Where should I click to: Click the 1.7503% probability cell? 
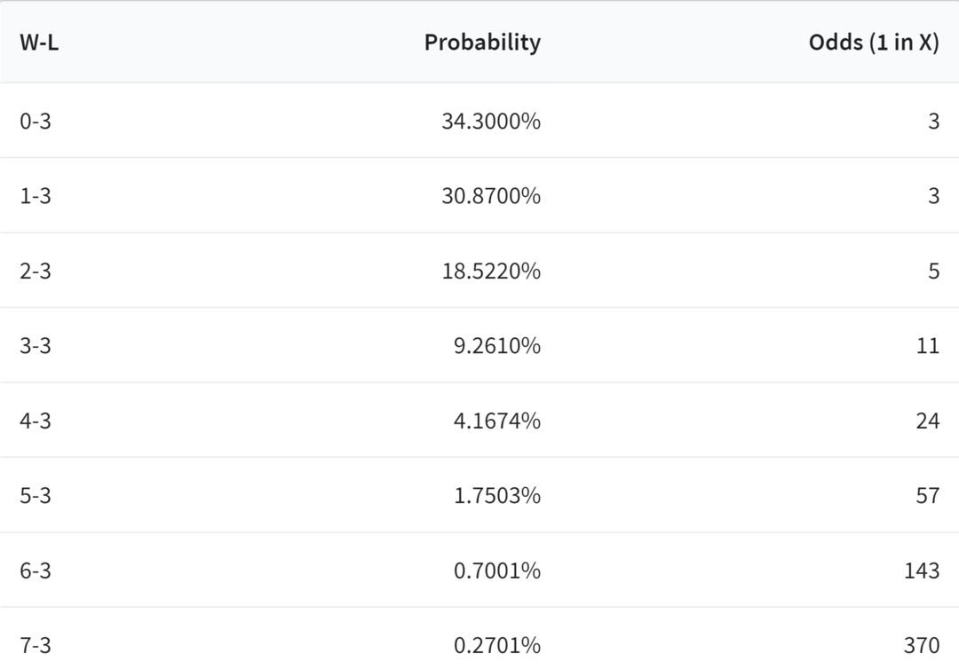tap(497, 495)
